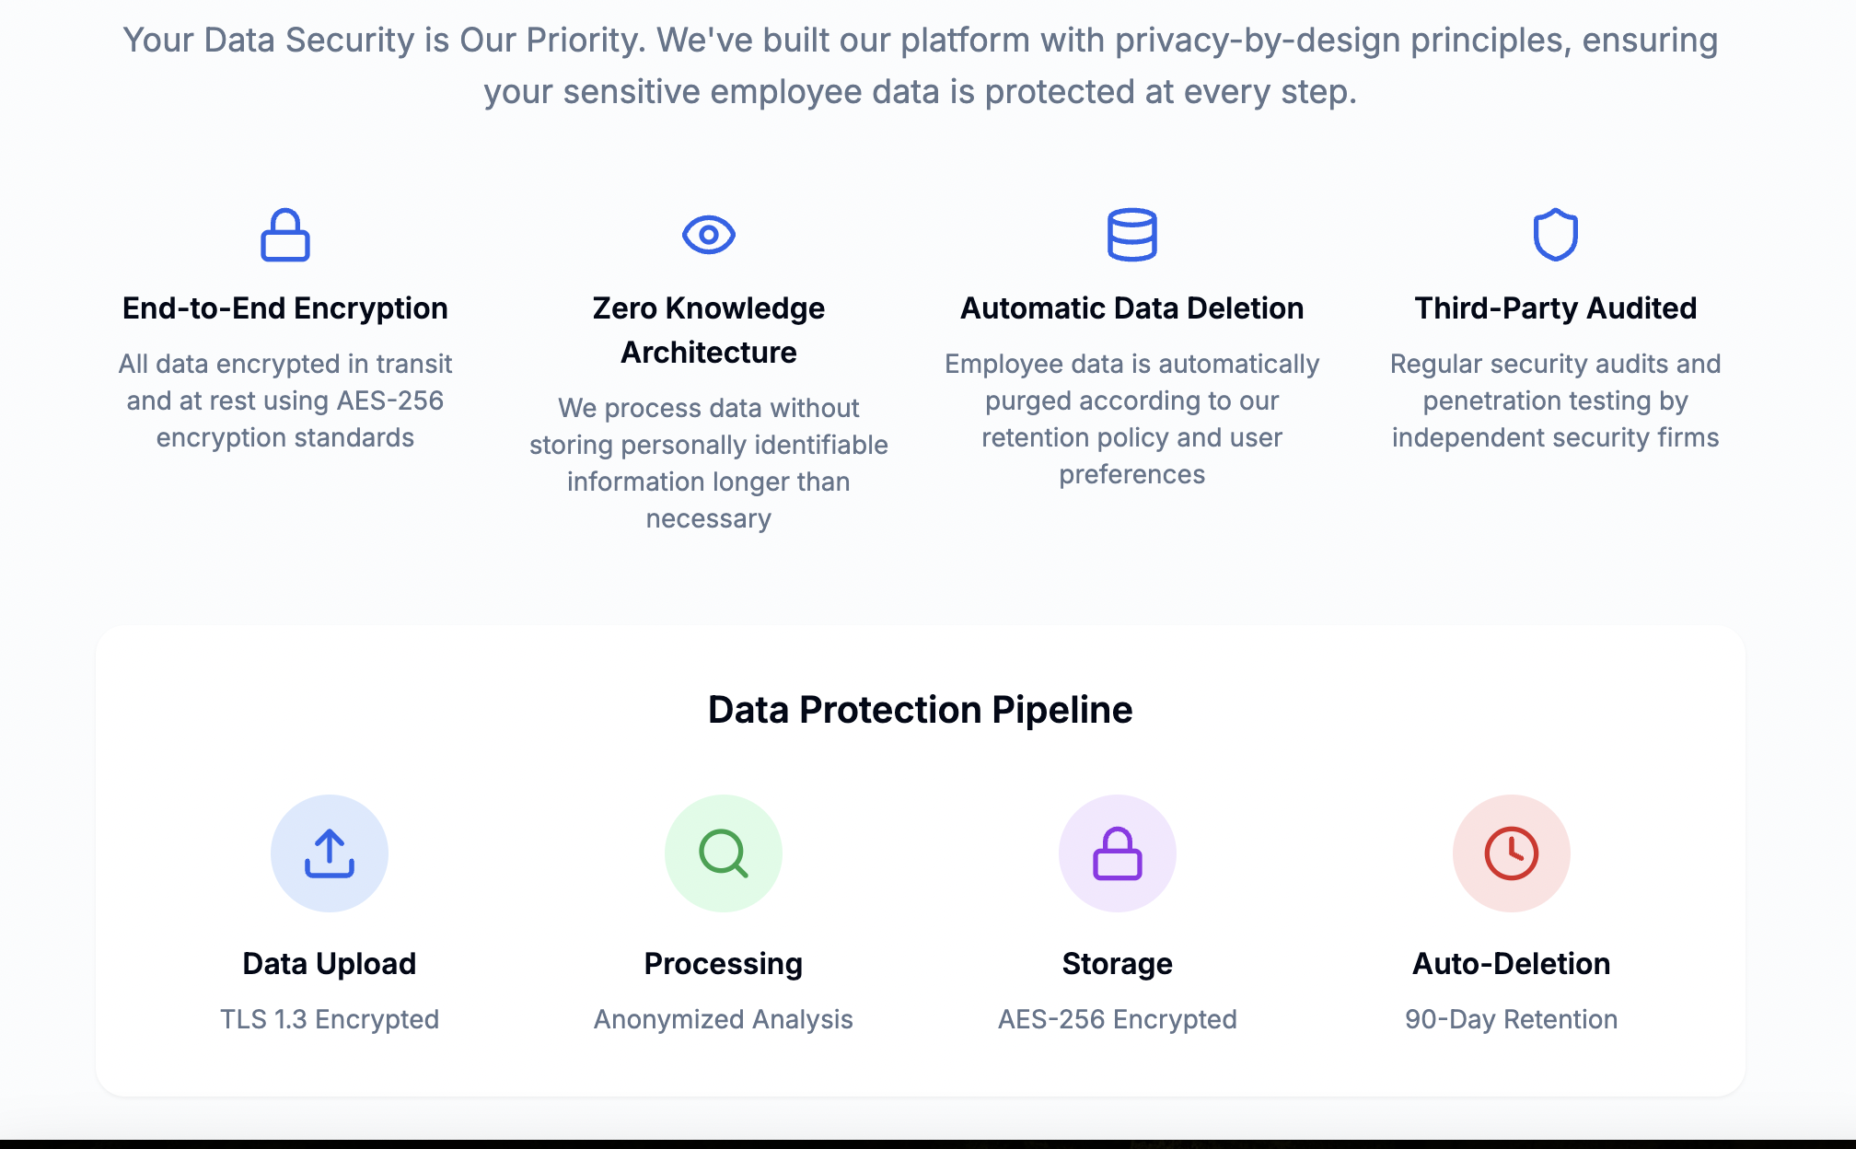Screen dimensions: 1856x1149
Task: Click the TLS 1.3 Encrypted caption
Action: tap(330, 1019)
